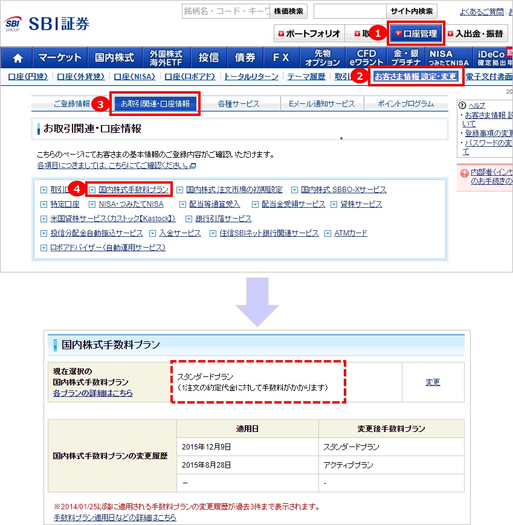Click the ヘルプ link in sidebar
The image size is (513, 525).
[477, 106]
